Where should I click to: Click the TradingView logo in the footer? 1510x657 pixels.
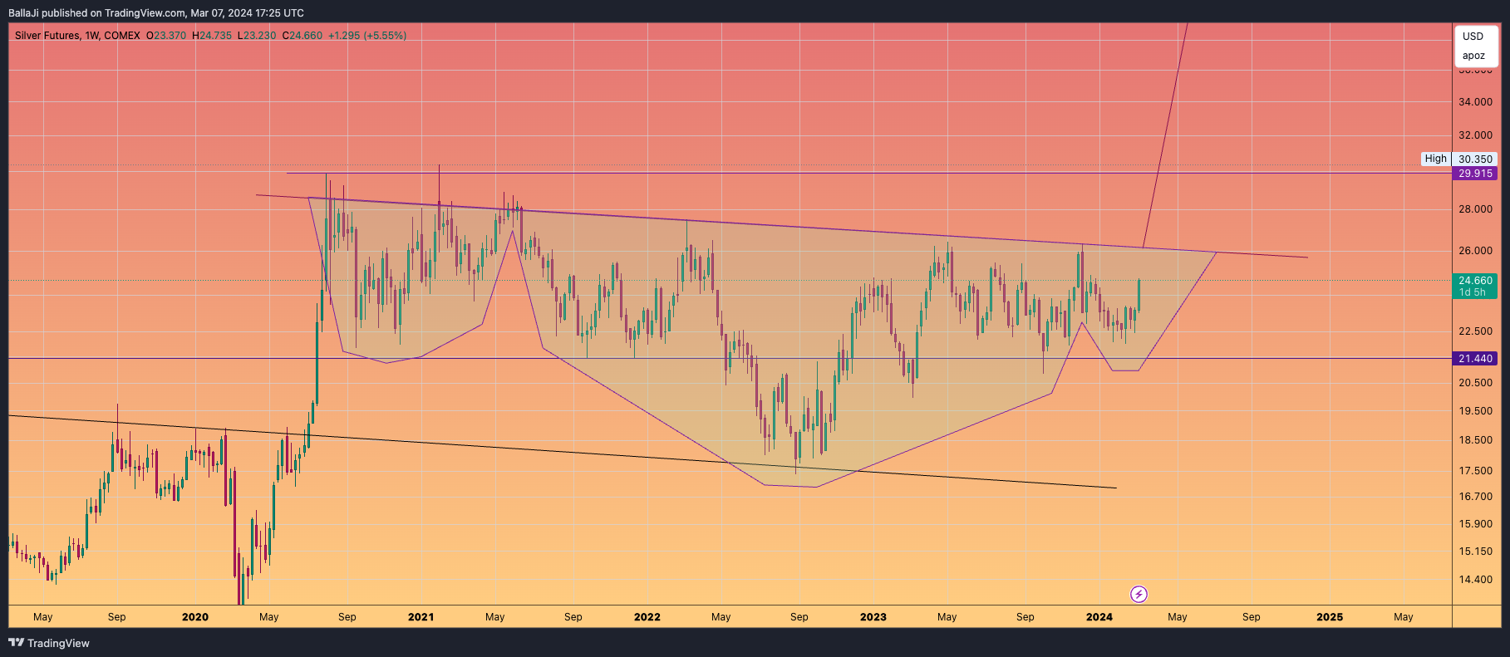(49, 643)
